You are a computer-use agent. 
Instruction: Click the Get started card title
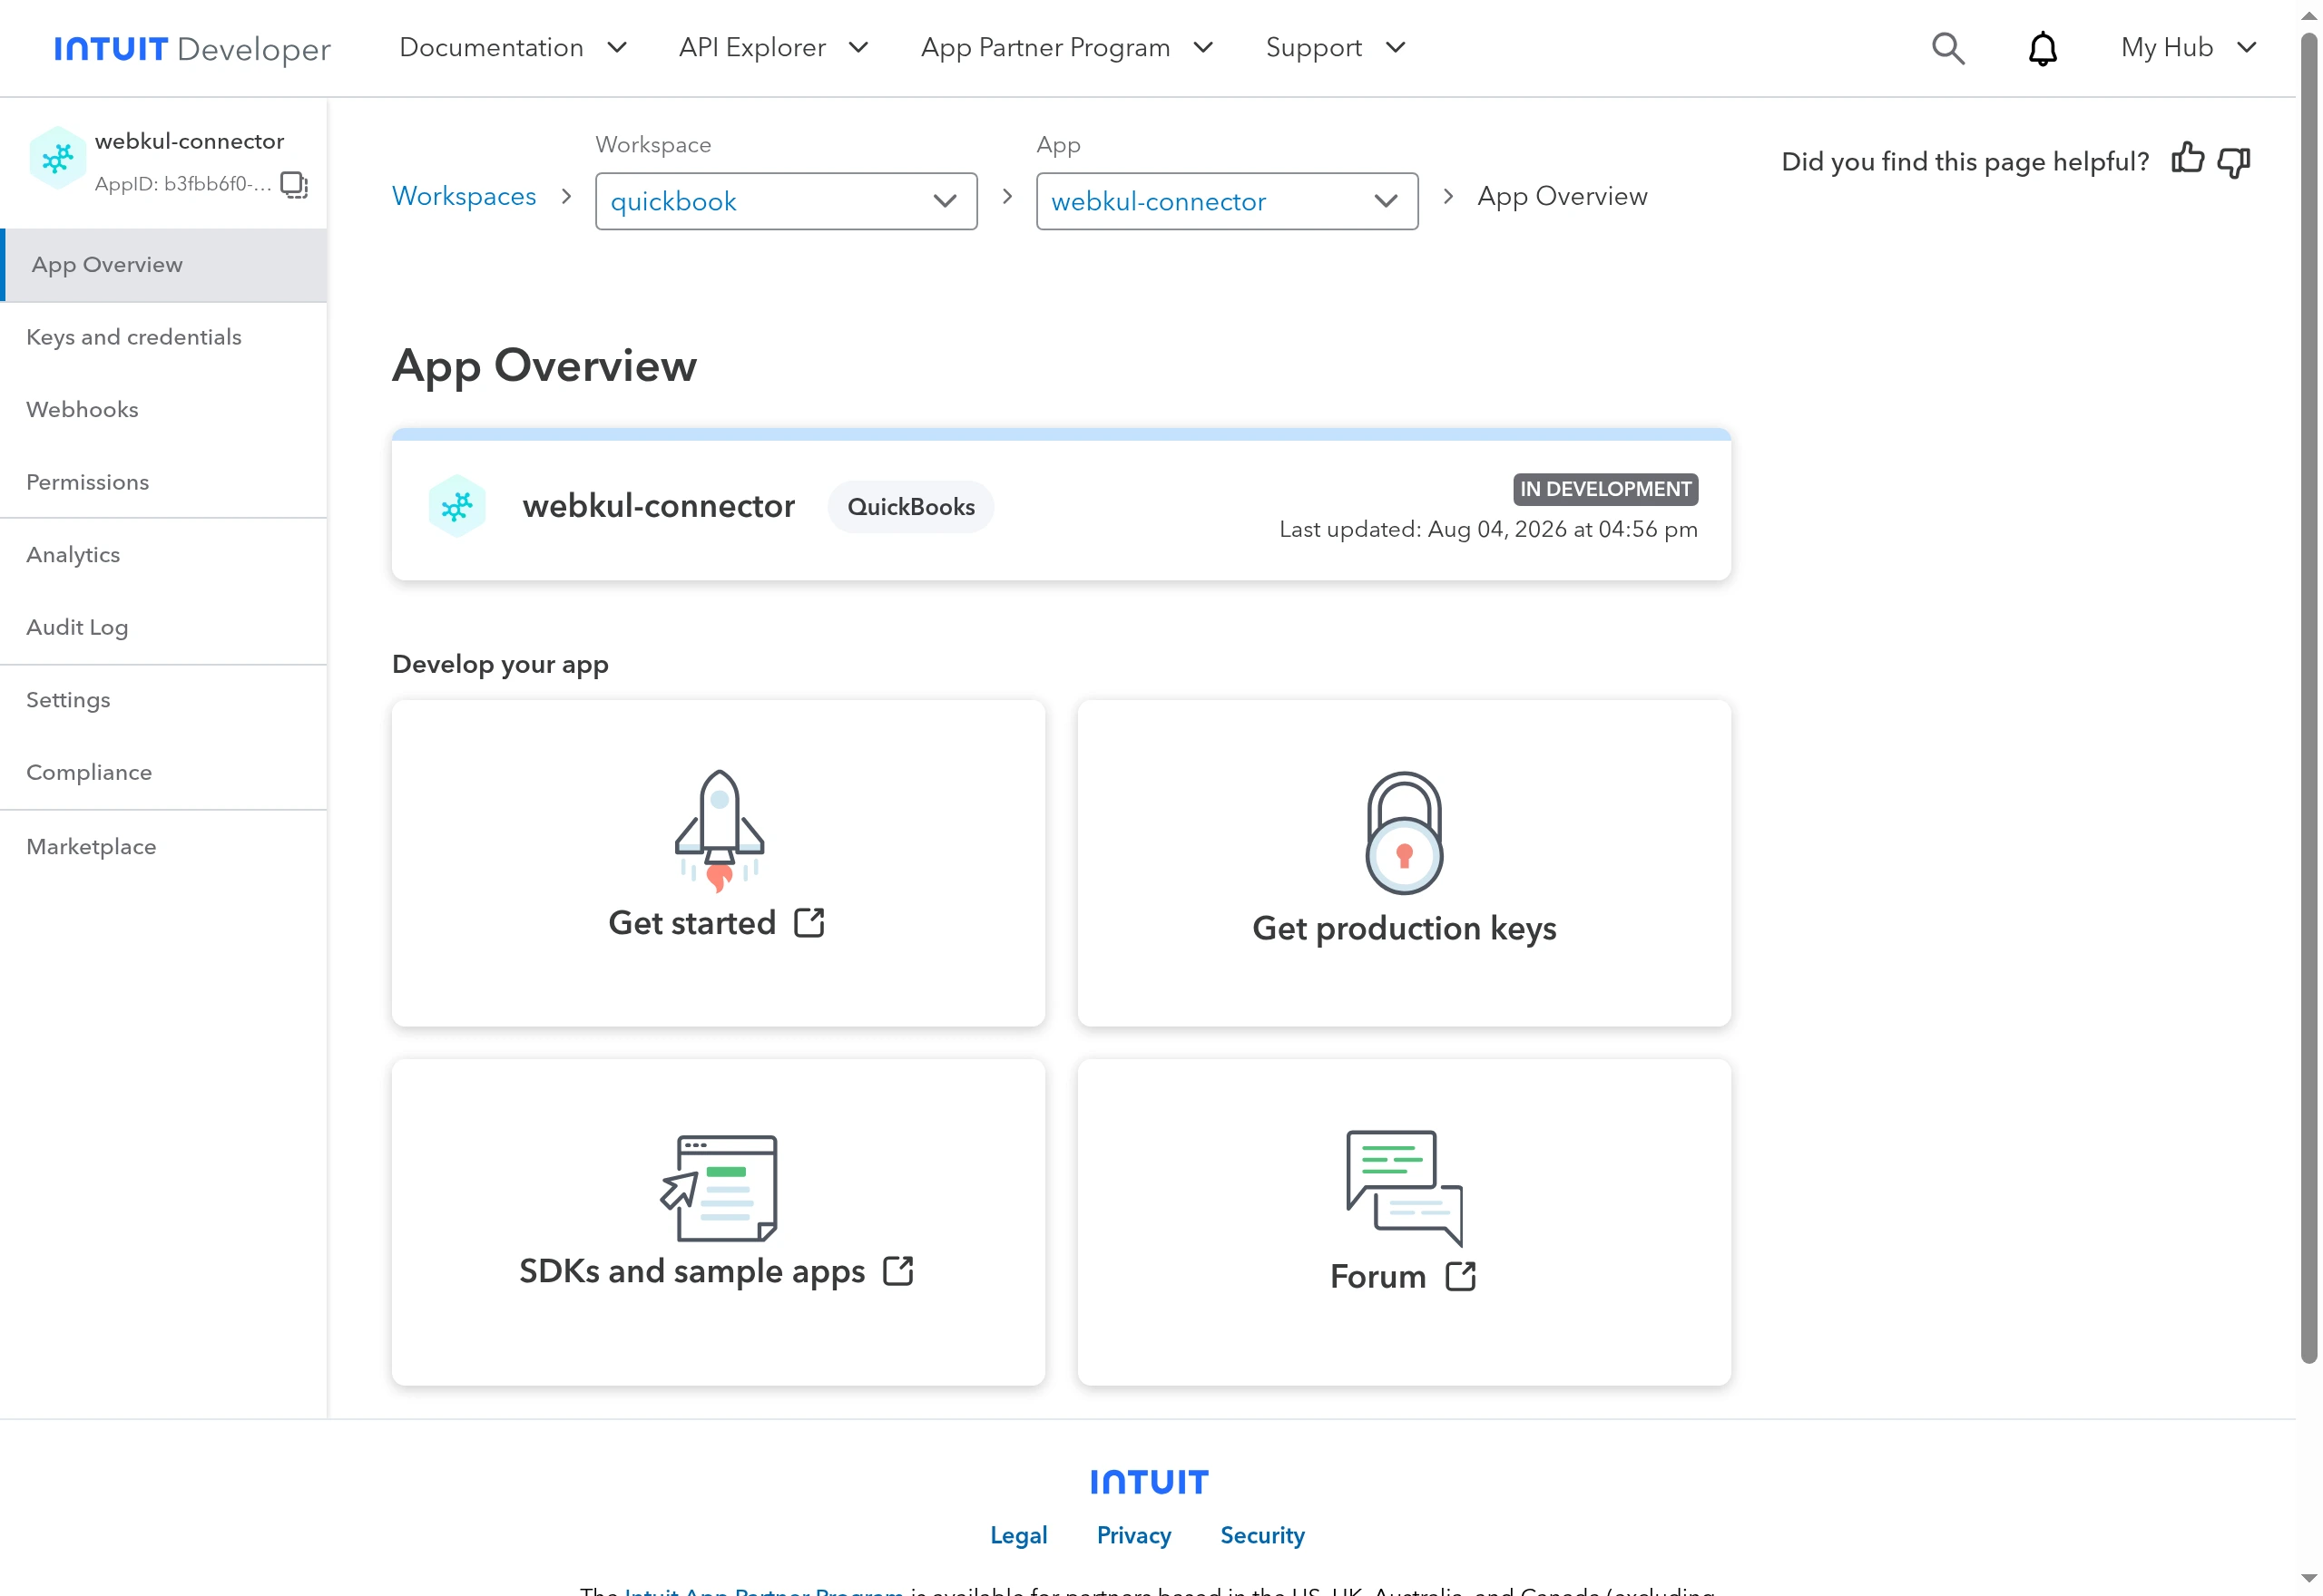coord(692,922)
